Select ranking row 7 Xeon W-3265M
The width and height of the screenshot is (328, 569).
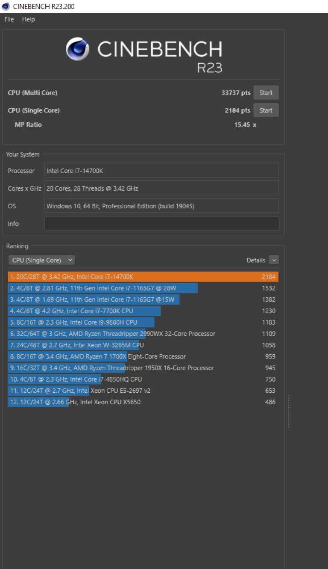143,345
